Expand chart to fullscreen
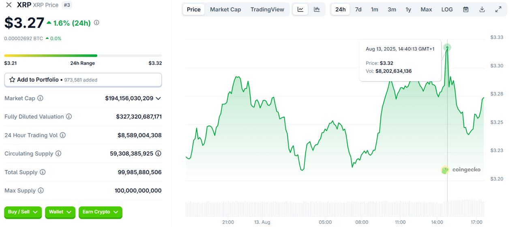 498,9
